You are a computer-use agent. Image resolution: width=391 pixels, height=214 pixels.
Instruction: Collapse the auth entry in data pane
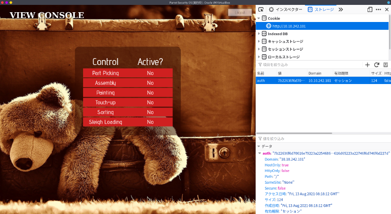coord(260,153)
